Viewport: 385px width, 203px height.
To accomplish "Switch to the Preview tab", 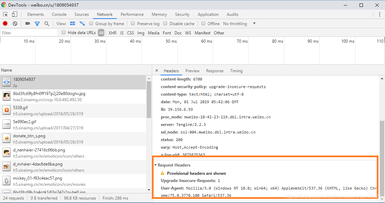I will coord(192,71).
